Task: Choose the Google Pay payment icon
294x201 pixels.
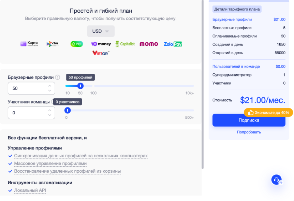Action: click(x=77, y=44)
